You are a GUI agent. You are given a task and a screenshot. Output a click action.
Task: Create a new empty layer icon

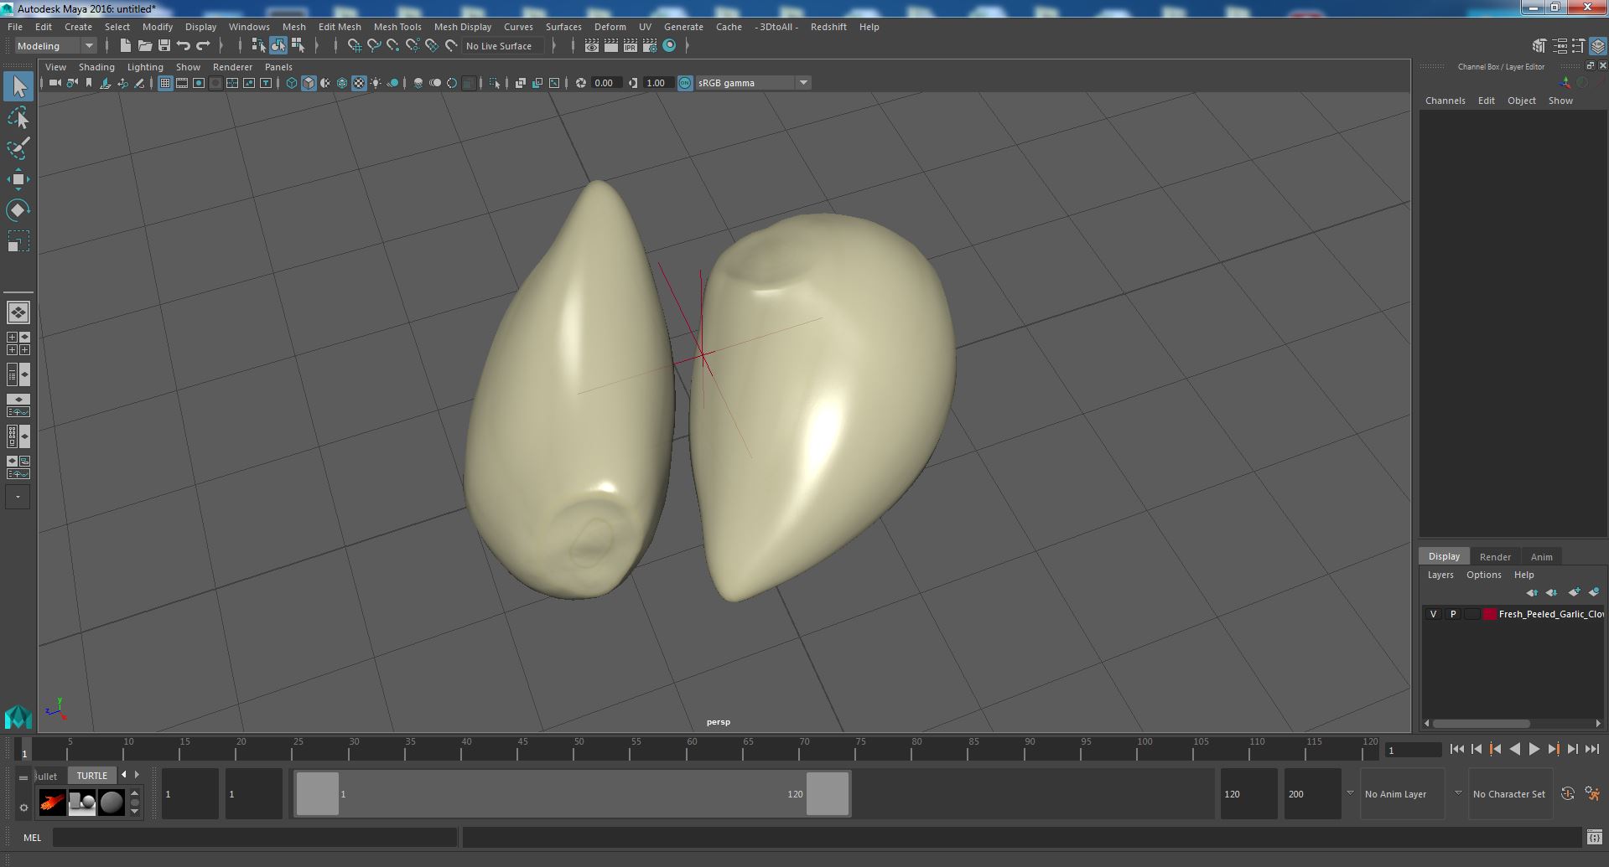[x=1574, y=592]
